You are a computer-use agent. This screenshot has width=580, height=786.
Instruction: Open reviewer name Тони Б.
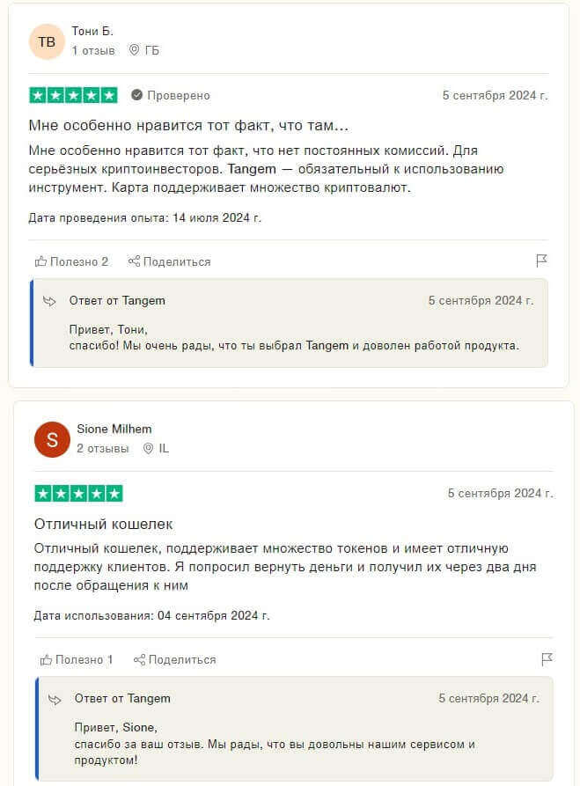92,31
